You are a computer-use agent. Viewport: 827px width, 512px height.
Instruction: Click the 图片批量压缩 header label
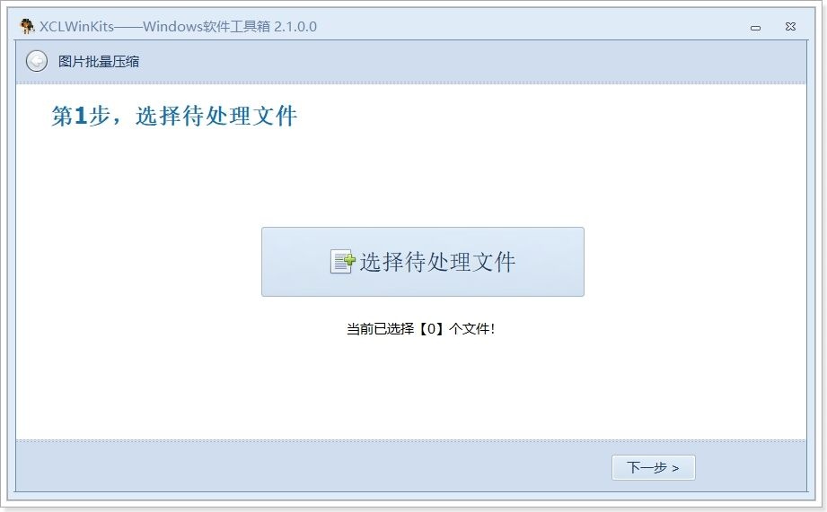point(99,62)
